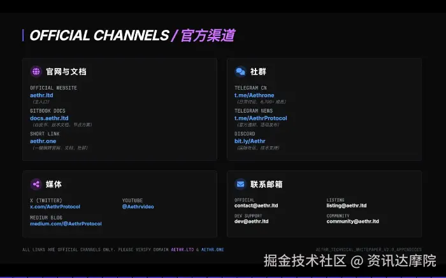Click the MEDIUM BLOG label

[46, 218]
